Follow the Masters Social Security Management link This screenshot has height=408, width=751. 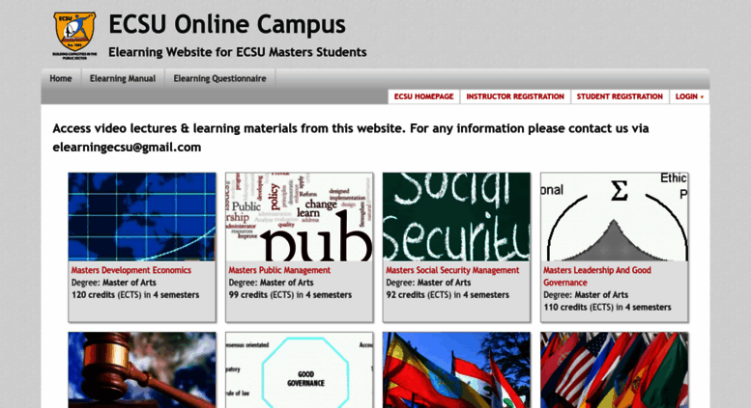452,270
